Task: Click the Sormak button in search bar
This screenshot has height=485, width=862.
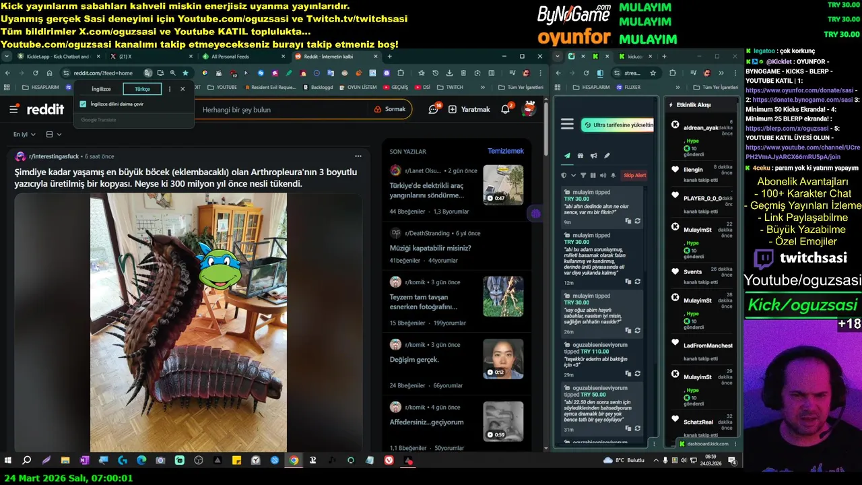Action: click(x=389, y=109)
